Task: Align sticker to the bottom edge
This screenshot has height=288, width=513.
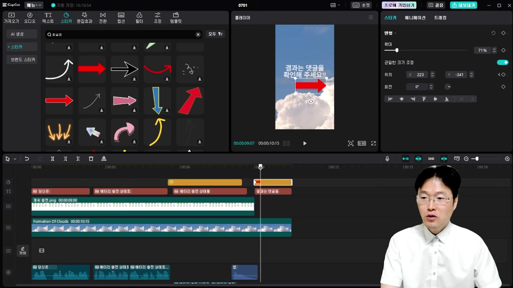Action: click(x=447, y=99)
